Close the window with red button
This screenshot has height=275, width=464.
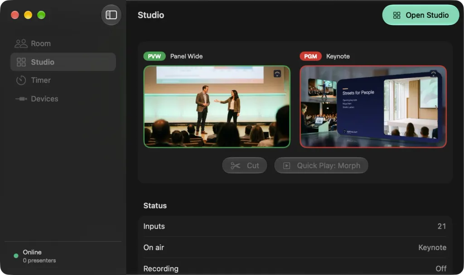tap(15, 15)
